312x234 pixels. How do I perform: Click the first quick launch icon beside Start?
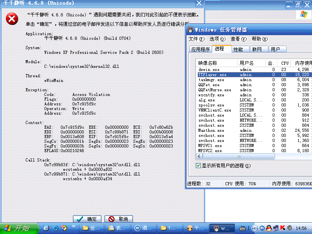point(46,228)
